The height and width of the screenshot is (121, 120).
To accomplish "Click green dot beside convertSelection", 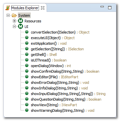I will pos(27,32).
